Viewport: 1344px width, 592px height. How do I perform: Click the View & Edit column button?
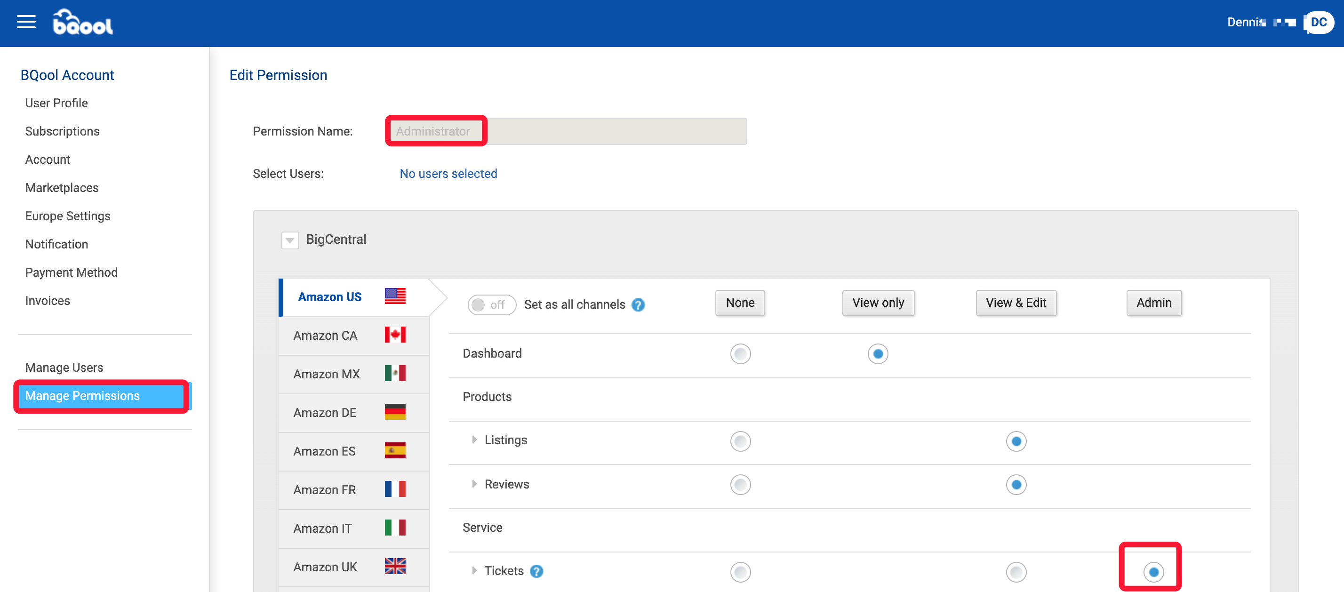(1016, 303)
